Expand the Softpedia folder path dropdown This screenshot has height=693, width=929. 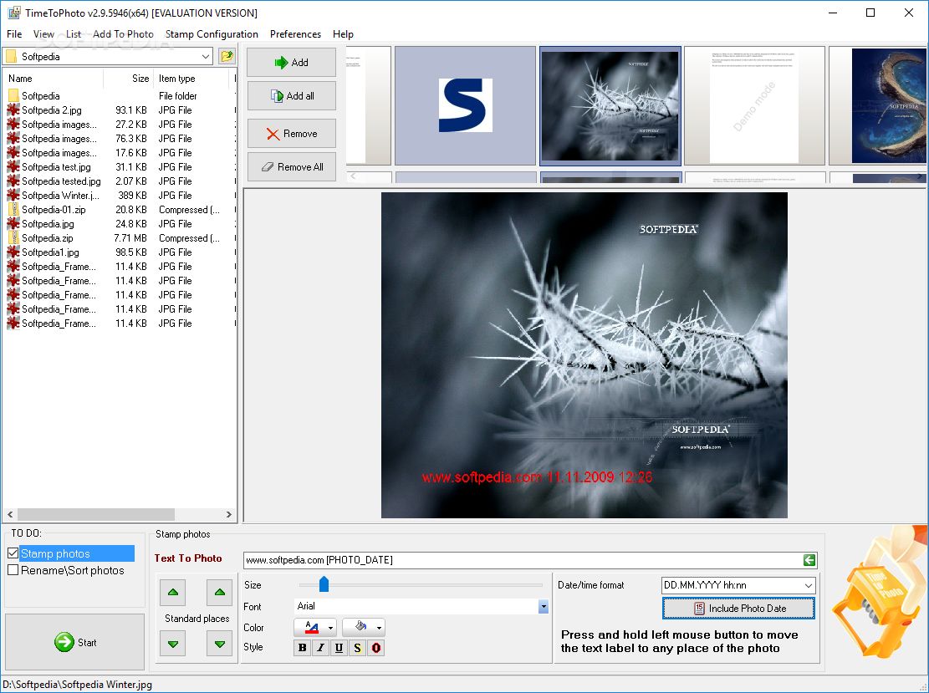[x=206, y=57]
